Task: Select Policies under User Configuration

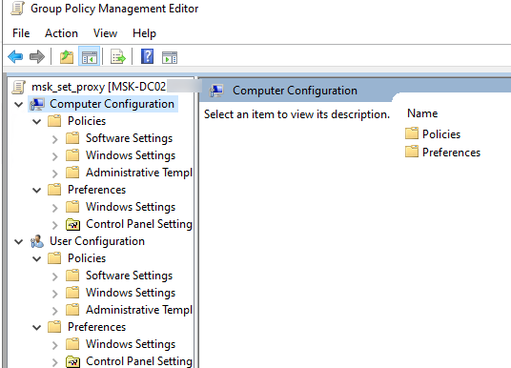Action: pyautogui.click(x=87, y=258)
